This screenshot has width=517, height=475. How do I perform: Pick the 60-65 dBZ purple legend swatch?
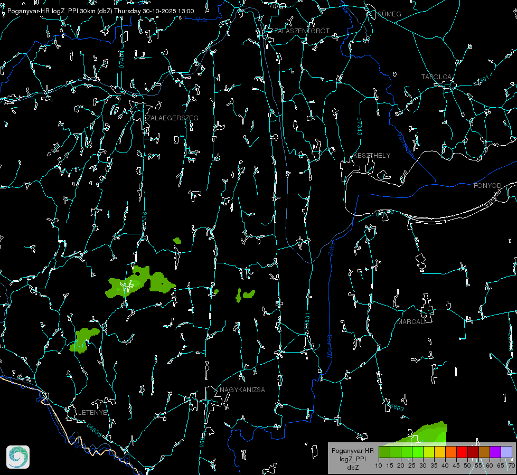coord(495,452)
